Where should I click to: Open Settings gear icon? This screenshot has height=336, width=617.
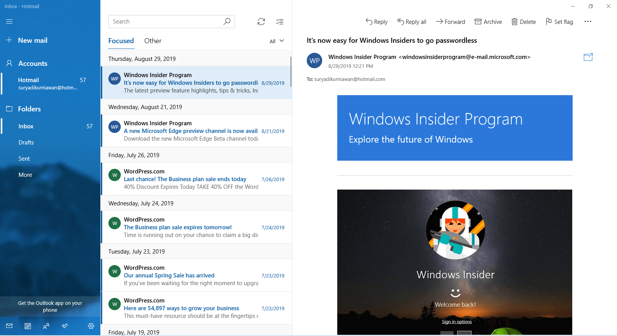pos(91,326)
